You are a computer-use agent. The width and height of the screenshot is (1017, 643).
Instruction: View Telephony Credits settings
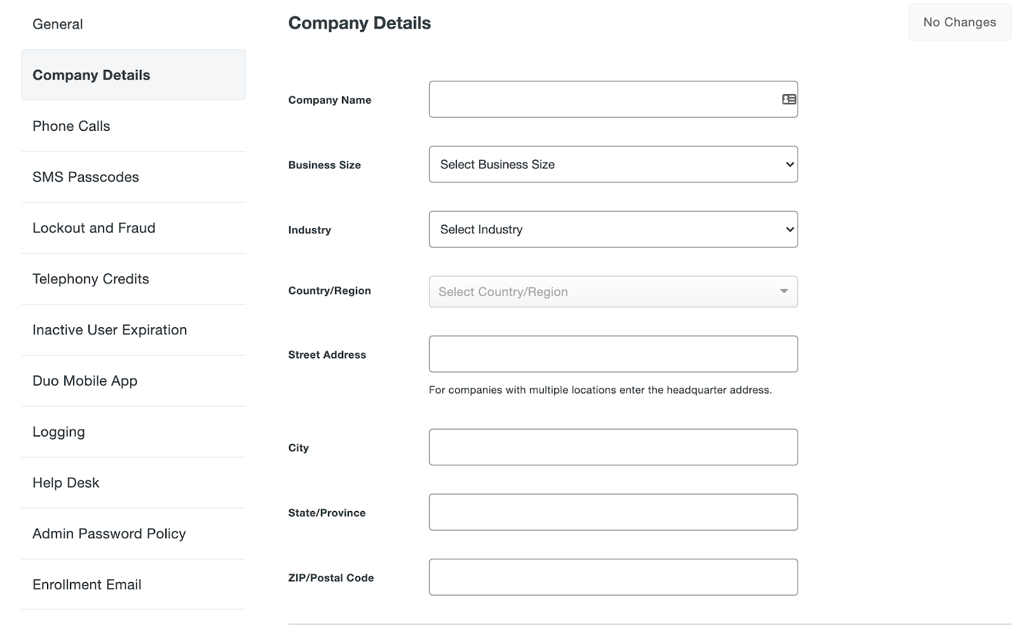point(91,278)
